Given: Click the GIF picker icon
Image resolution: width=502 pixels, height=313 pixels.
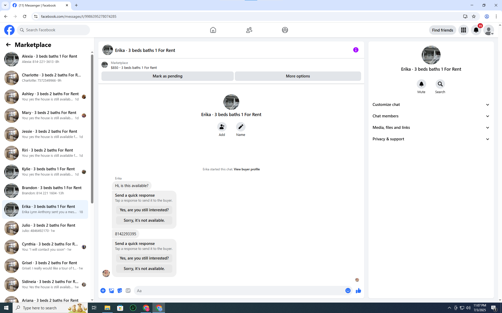Looking at the screenshot, I should tap(128, 291).
